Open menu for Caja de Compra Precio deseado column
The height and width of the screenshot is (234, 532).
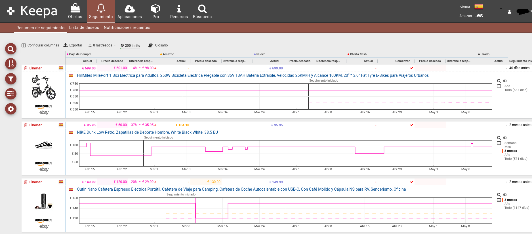pyautogui.click(x=125, y=61)
